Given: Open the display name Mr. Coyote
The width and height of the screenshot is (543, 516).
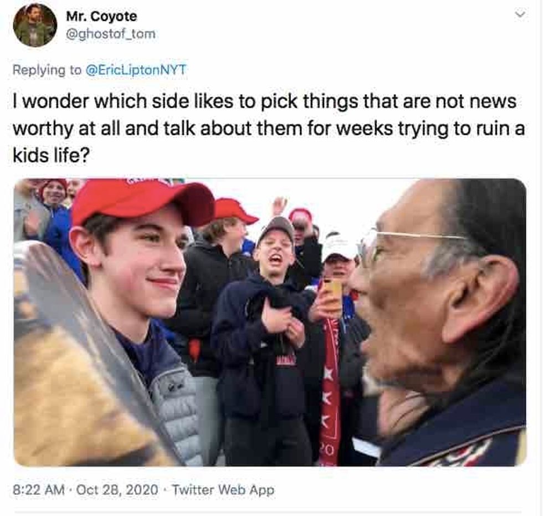Looking at the screenshot, I should point(101,16).
